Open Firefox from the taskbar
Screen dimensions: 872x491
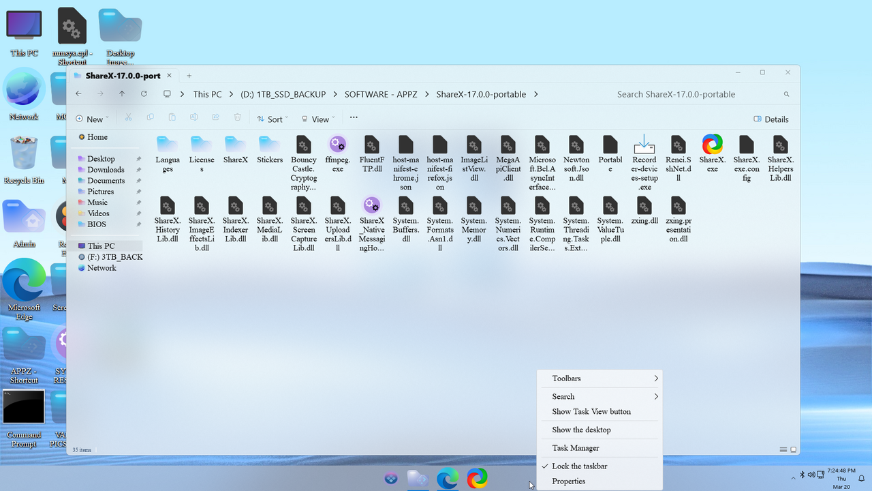coord(477,478)
